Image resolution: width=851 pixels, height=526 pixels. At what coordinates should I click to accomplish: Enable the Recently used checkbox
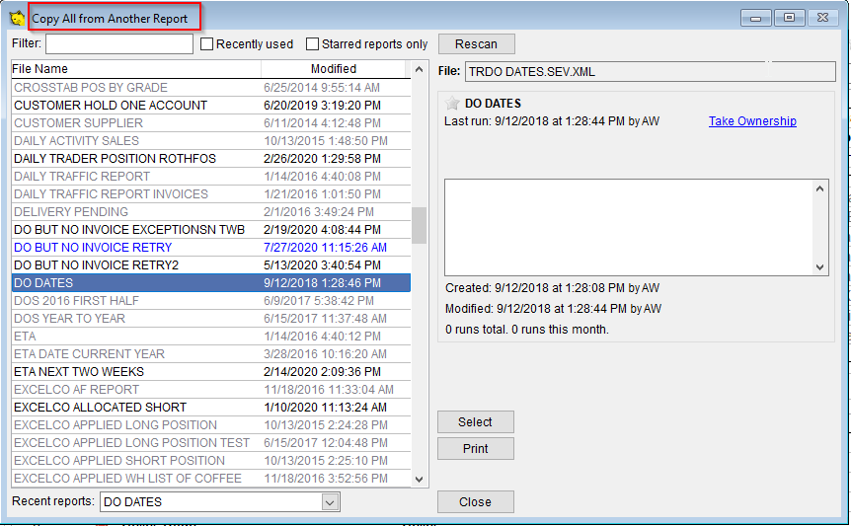coord(206,44)
